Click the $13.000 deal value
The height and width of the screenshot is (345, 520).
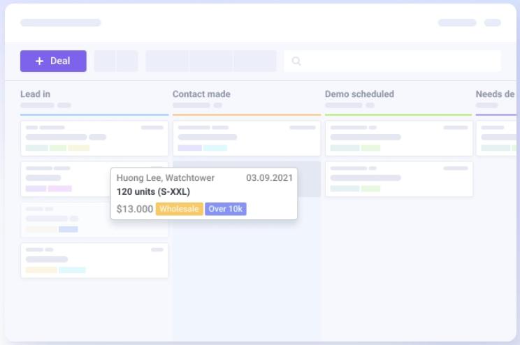coord(135,209)
